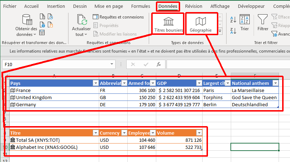This screenshot has width=290, height=162.
Task: Click the France geography map icon
Action: coord(12,91)
